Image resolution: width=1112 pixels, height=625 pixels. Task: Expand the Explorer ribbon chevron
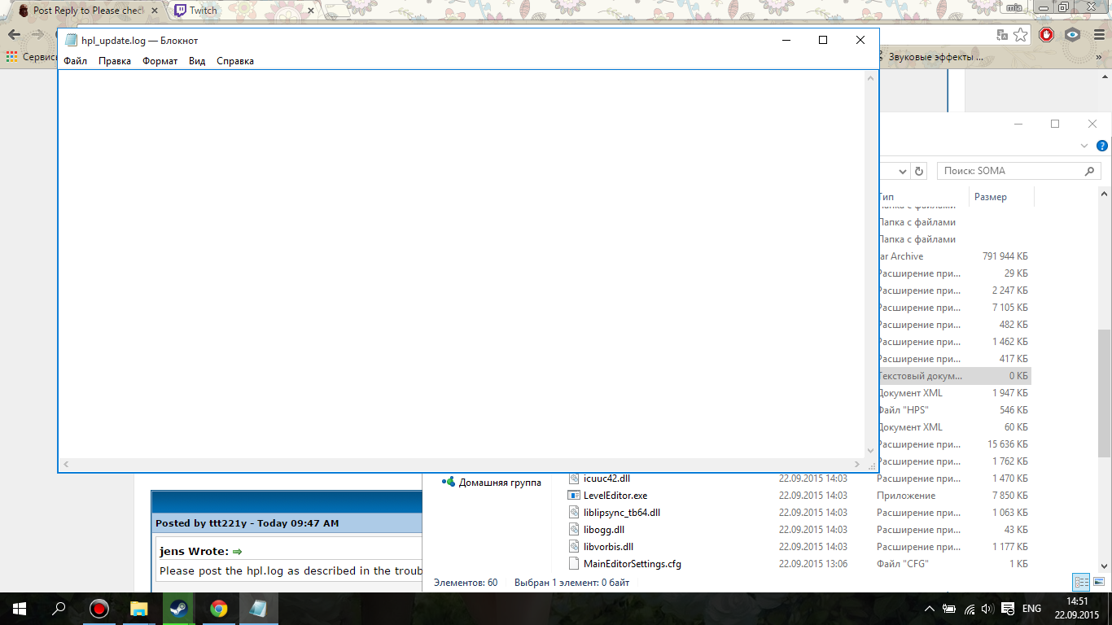[x=1084, y=146]
